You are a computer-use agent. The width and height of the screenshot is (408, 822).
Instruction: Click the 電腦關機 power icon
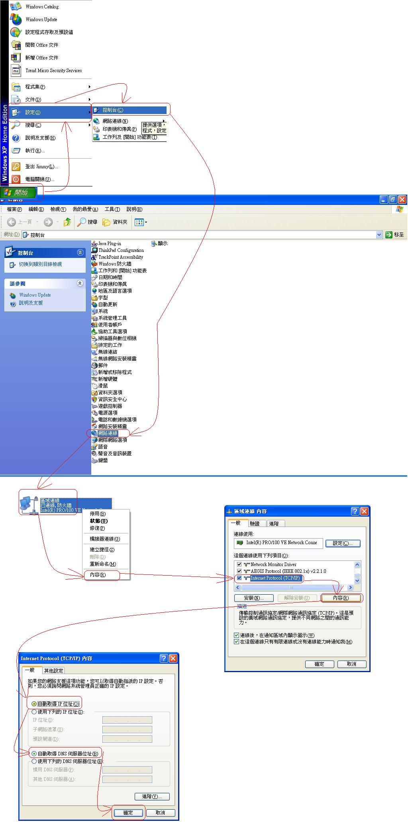pyautogui.click(x=16, y=179)
